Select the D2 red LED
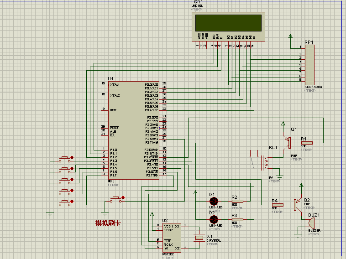 tap(213, 219)
